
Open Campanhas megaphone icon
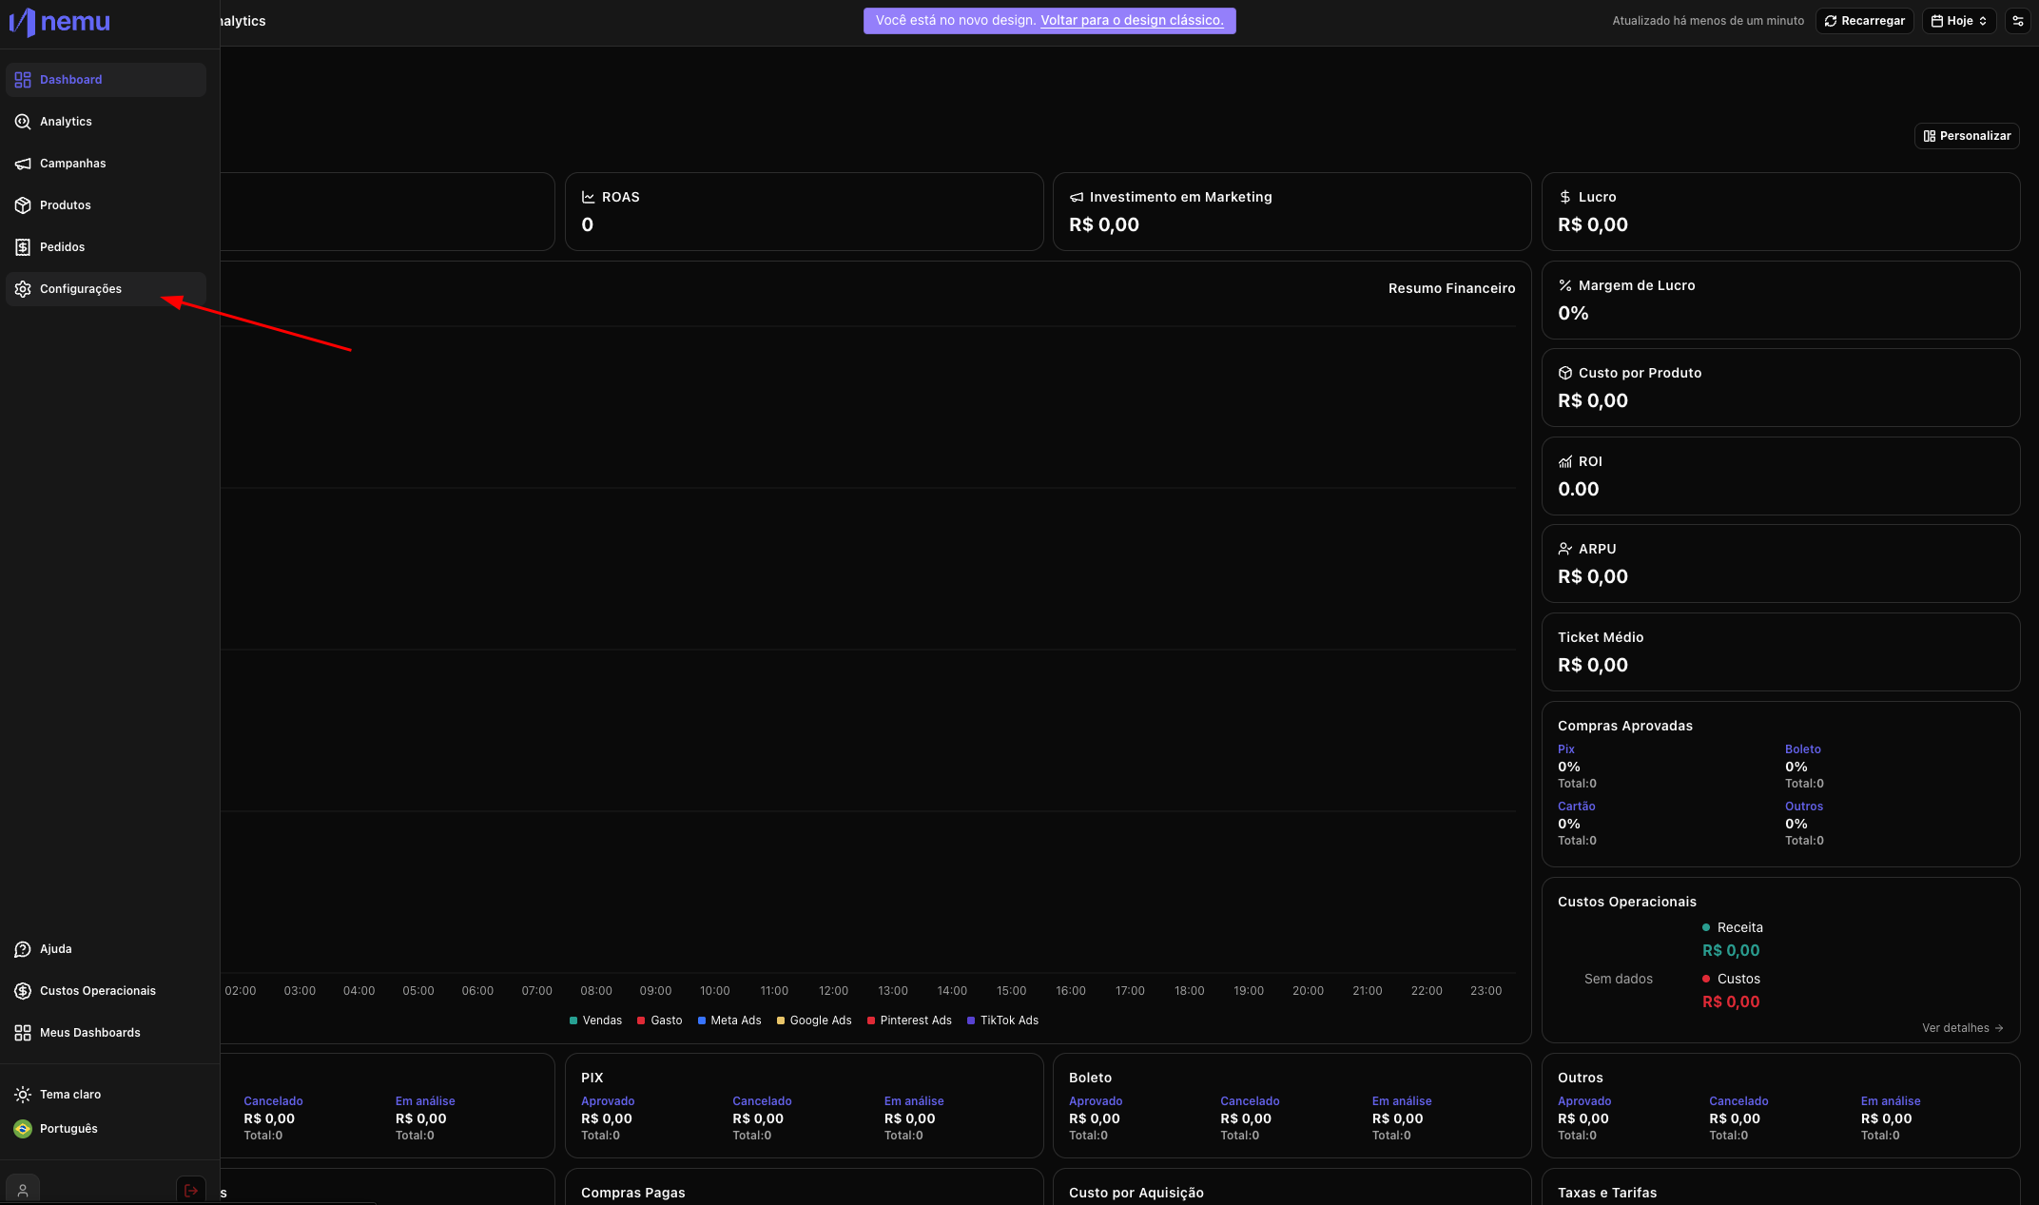pyautogui.click(x=23, y=164)
